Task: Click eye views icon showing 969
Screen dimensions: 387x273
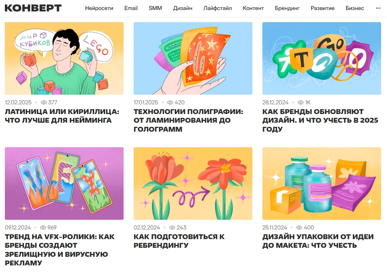Action: [43, 227]
